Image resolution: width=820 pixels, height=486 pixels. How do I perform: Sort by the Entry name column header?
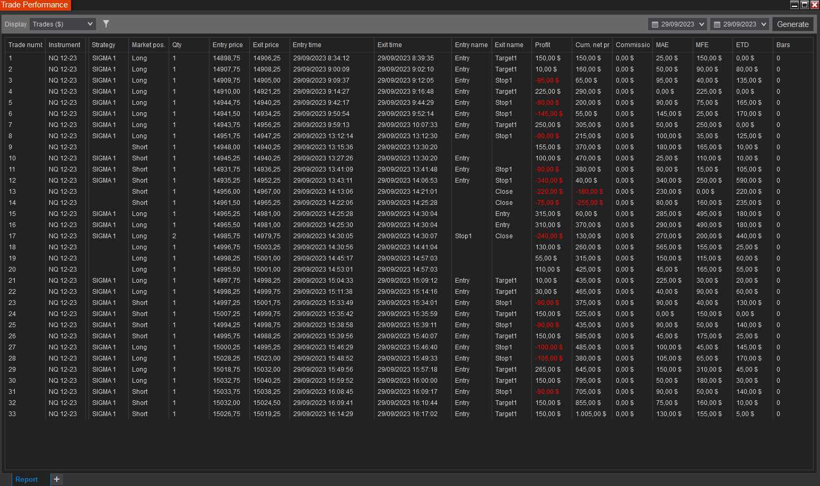[472, 45]
